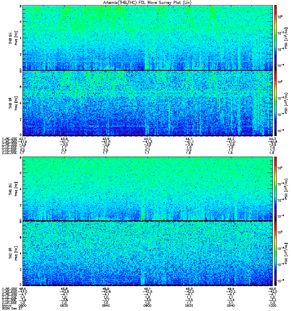This screenshot has height=311, width=291.
Task: Click the 'X_RE_GSE' row label under the THB panels
Action: (9, 139)
